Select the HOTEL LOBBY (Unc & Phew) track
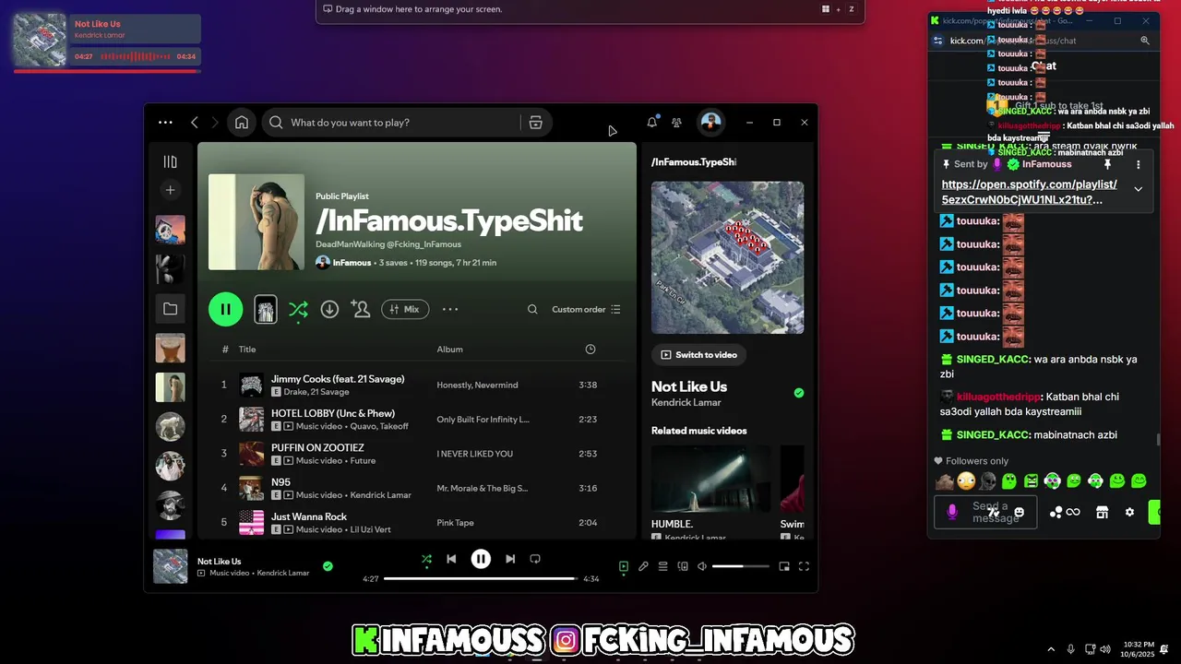The height and width of the screenshot is (664, 1181). click(417, 419)
